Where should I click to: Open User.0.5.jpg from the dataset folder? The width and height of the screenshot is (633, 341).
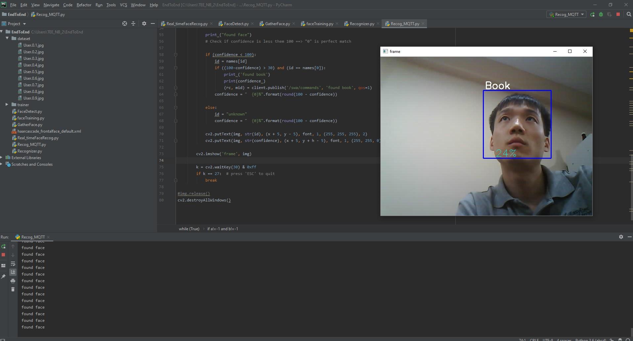coord(33,71)
